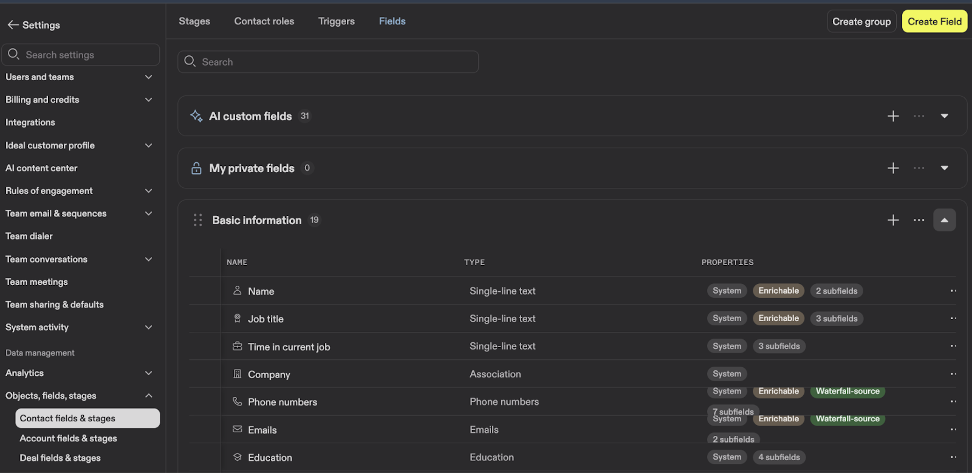The image size is (972, 473).
Task: Expand Users and teams in sidebar
Action: click(x=148, y=77)
